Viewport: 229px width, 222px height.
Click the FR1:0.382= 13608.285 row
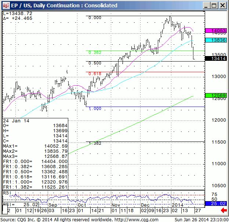35,167
